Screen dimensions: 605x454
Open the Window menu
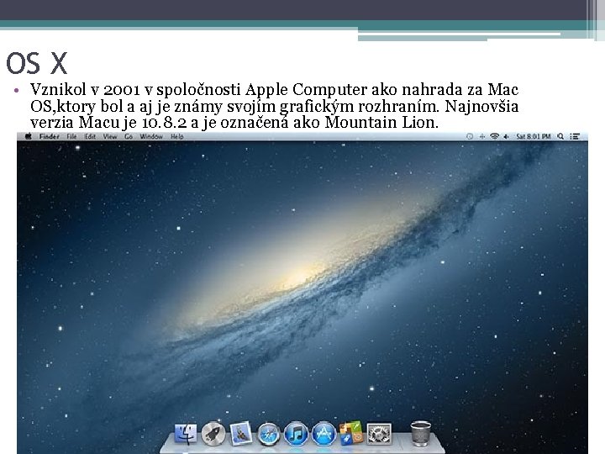click(x=151, y=136)
